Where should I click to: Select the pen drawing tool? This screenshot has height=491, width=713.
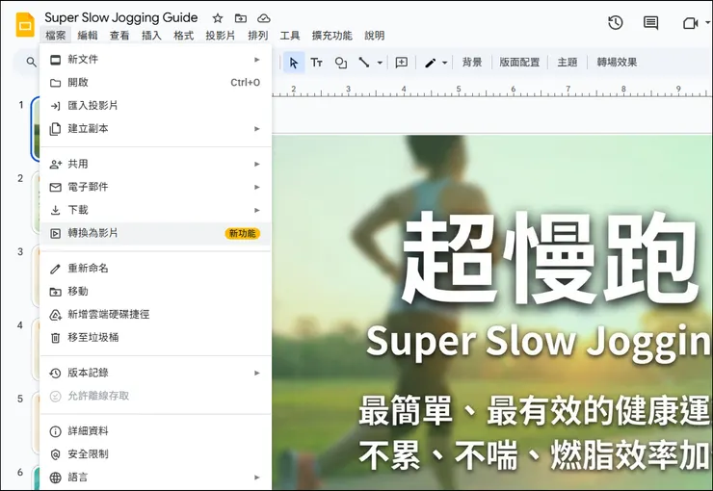click(430, 63)
